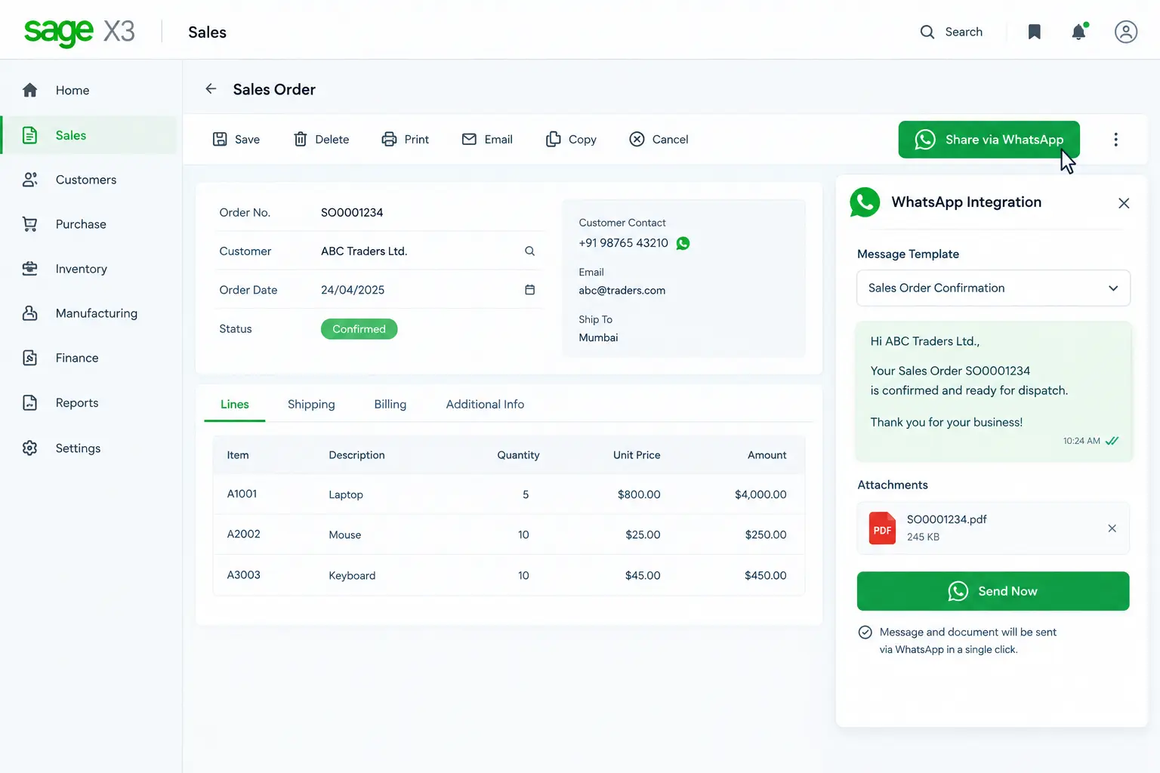Click the Laptop description cell

[346, 494]
